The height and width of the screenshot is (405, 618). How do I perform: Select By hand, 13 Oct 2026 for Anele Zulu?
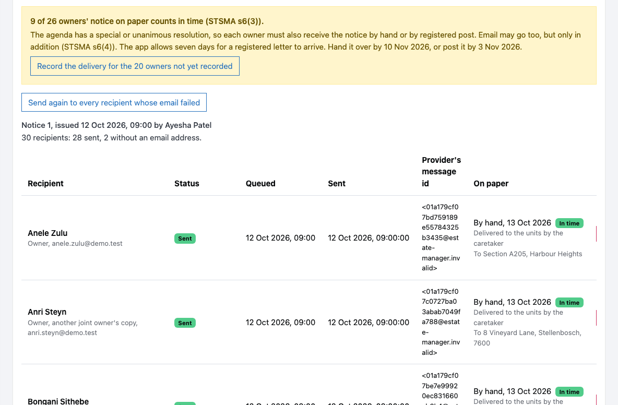click(x=512, y=223)
